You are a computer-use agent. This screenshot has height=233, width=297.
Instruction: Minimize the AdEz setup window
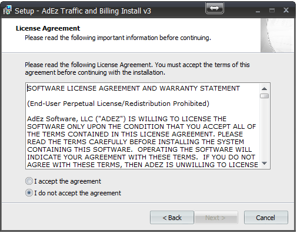coord(258,11)
